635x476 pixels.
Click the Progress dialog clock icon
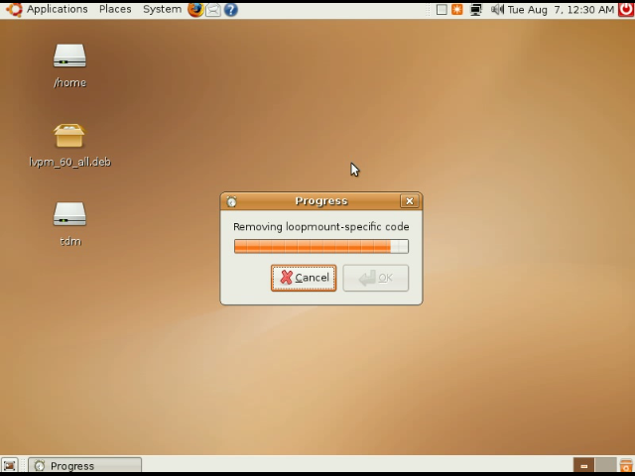click(231, 201)
